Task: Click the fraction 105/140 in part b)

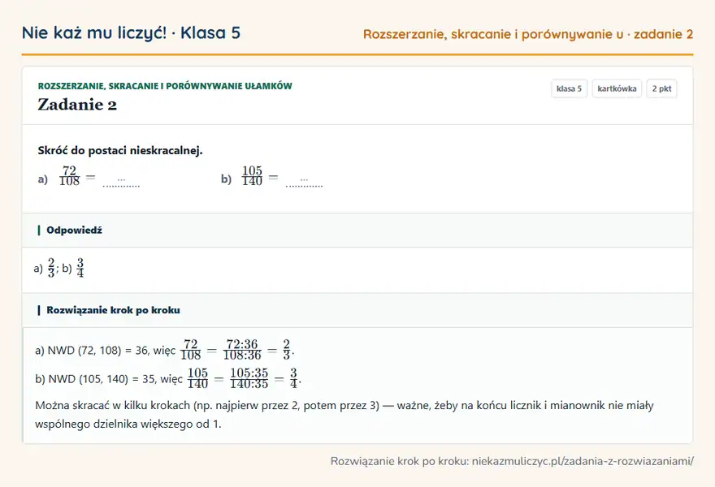Action: [x=252, y=176]
